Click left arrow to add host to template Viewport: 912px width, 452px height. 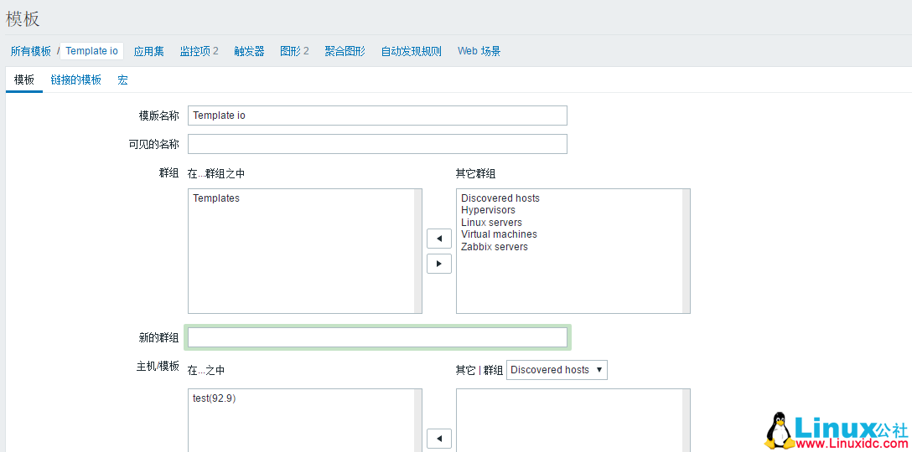coord(439,439)
